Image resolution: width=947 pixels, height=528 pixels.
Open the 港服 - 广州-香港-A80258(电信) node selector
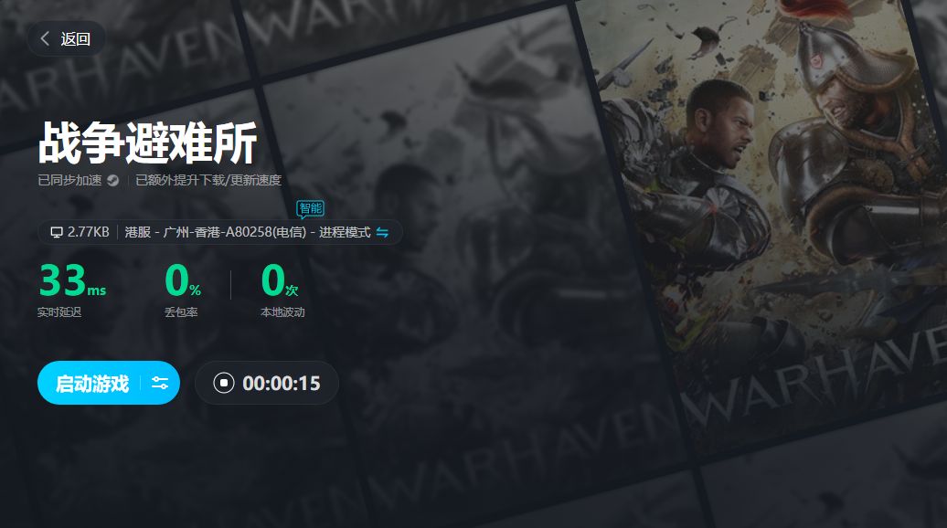215,232
